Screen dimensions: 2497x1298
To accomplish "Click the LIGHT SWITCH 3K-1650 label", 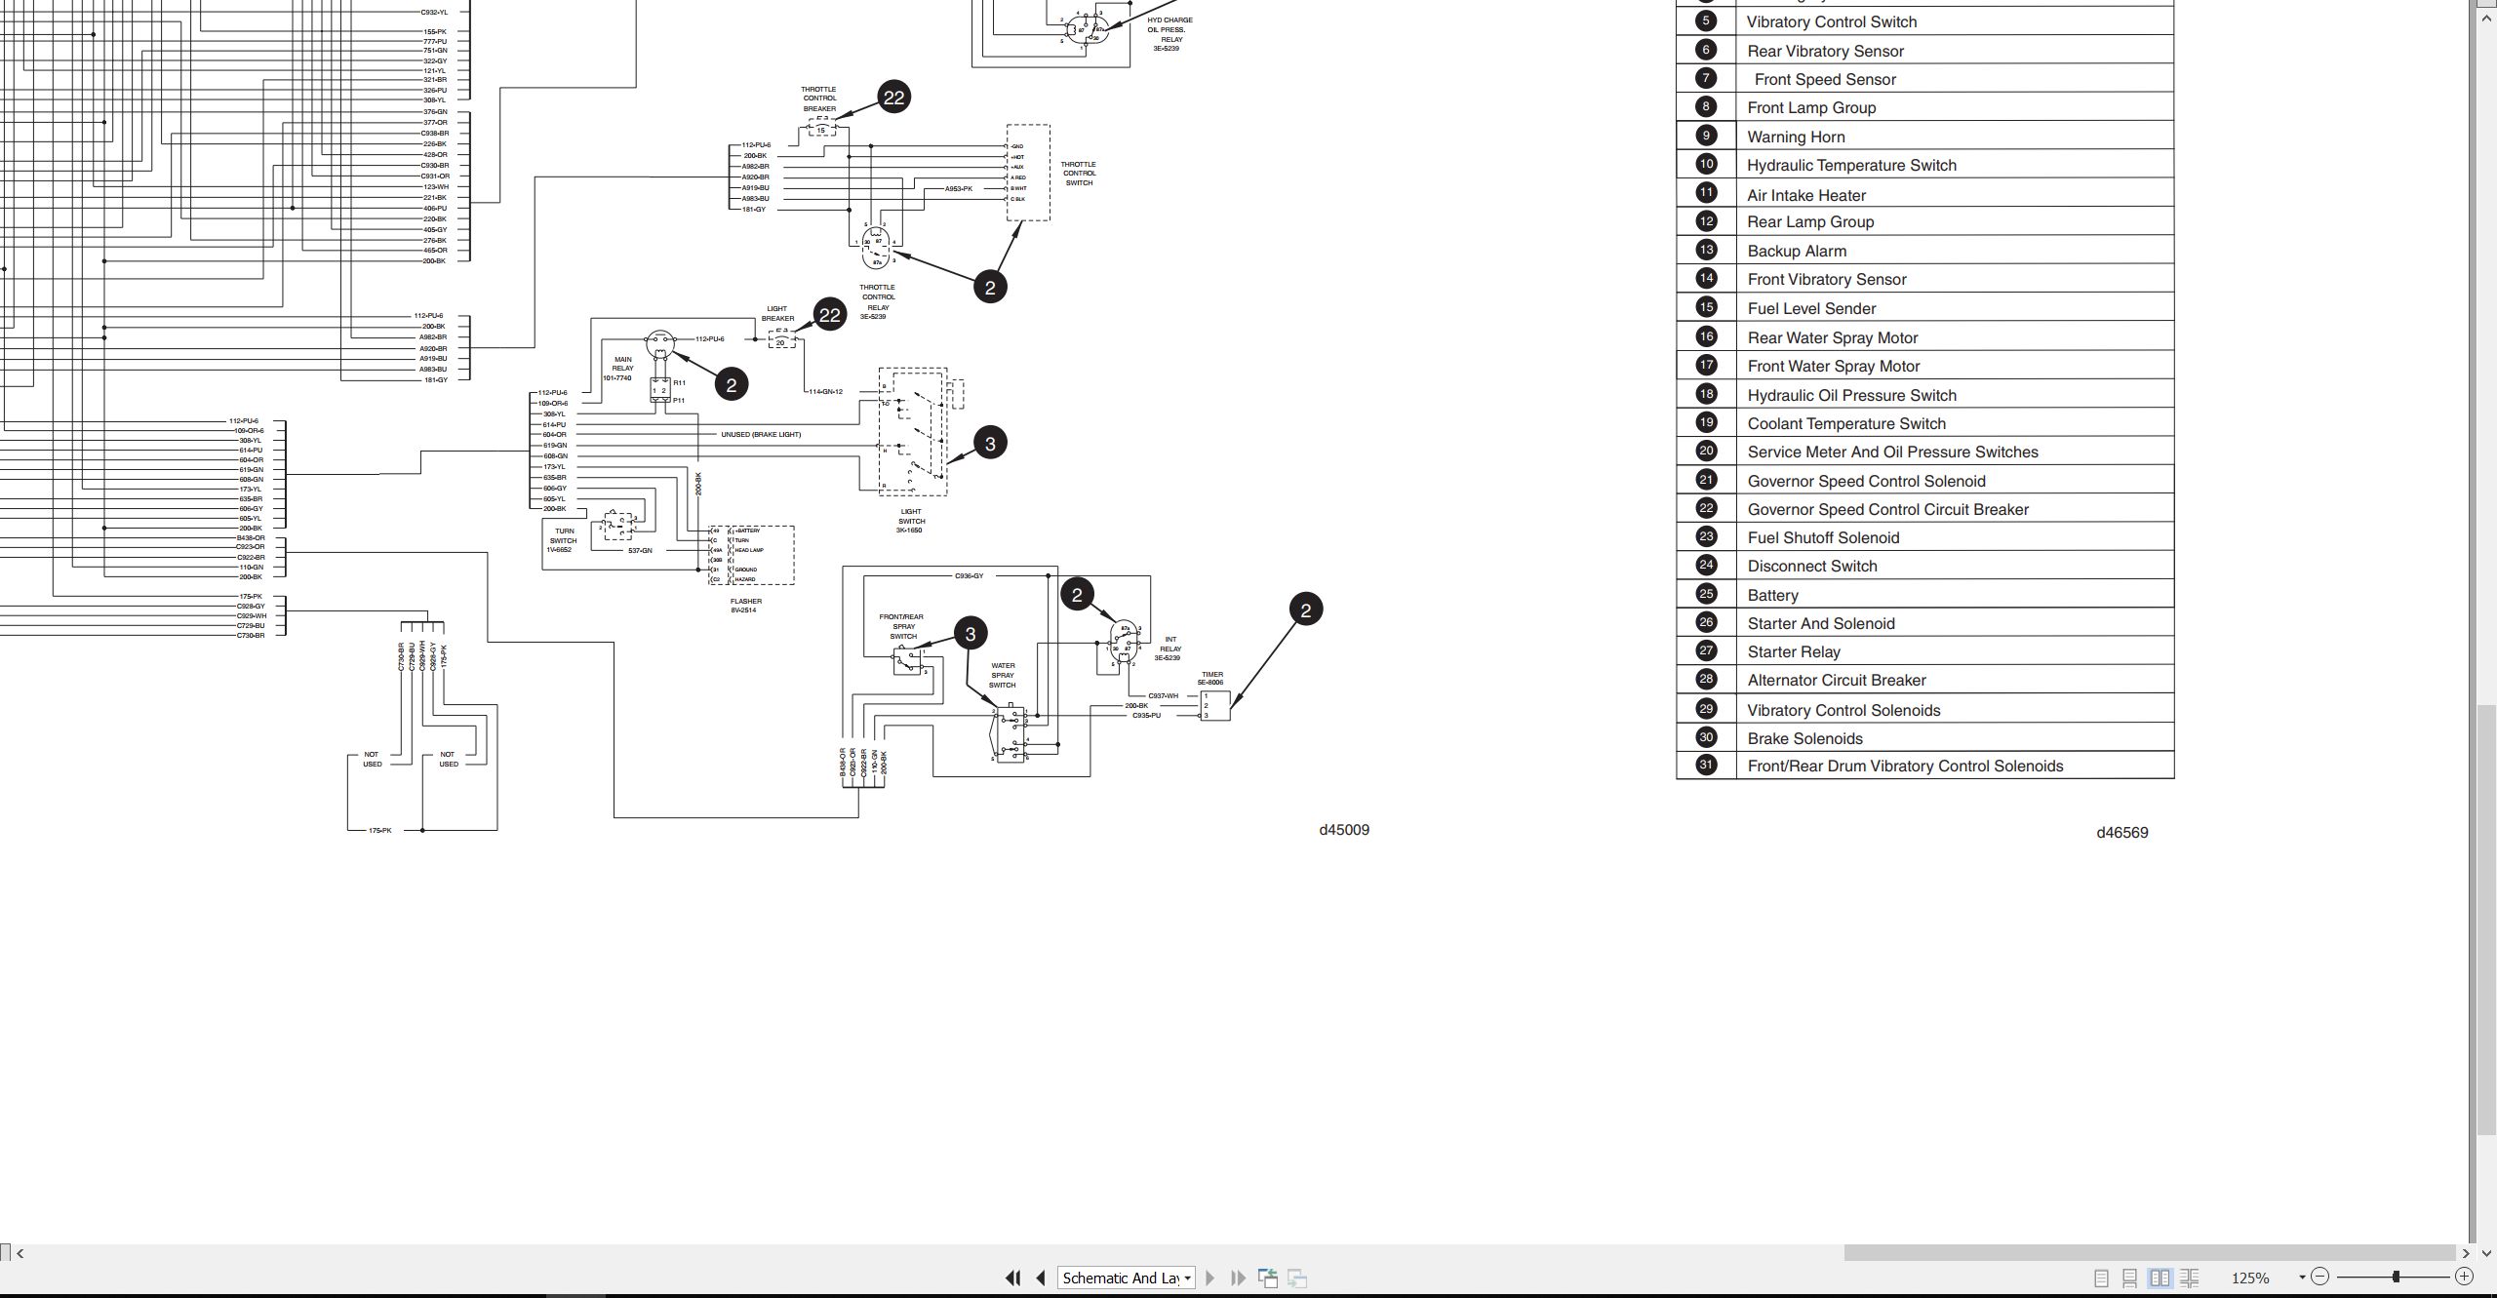I will tap(910, 521).
